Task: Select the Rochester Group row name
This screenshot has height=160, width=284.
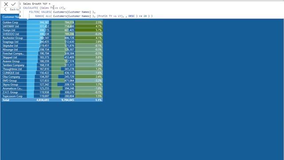Action: [13, 38]
